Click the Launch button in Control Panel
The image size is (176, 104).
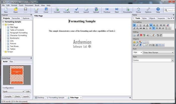click(26, 96)
